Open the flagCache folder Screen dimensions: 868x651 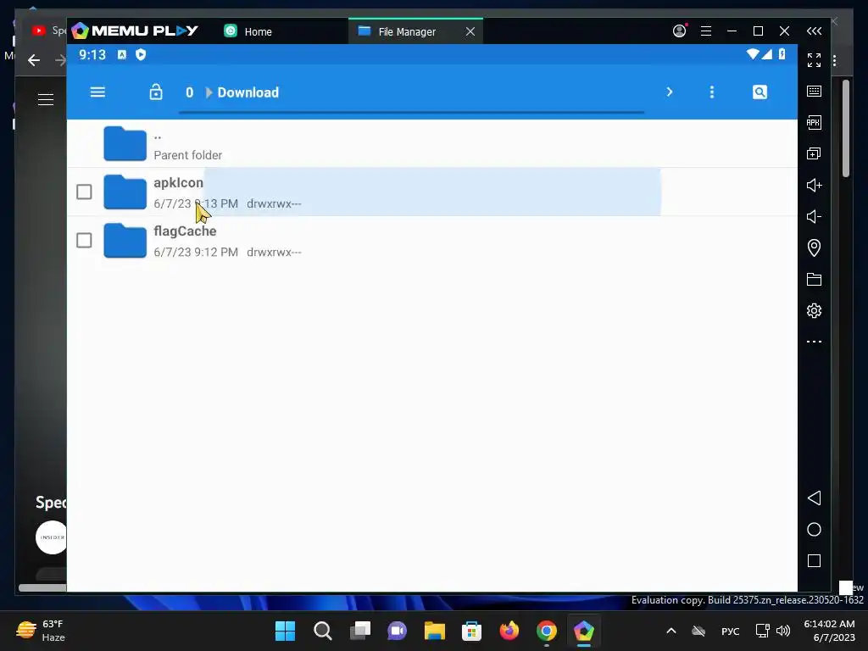click(431, 240)
